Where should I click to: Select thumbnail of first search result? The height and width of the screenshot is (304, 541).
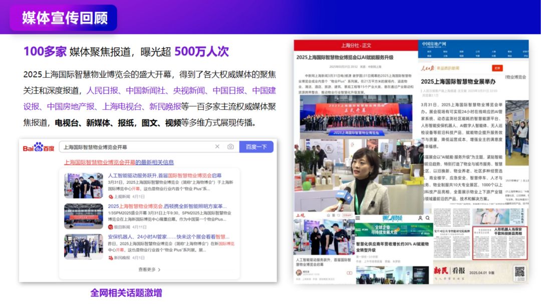[x=84, y=186]
